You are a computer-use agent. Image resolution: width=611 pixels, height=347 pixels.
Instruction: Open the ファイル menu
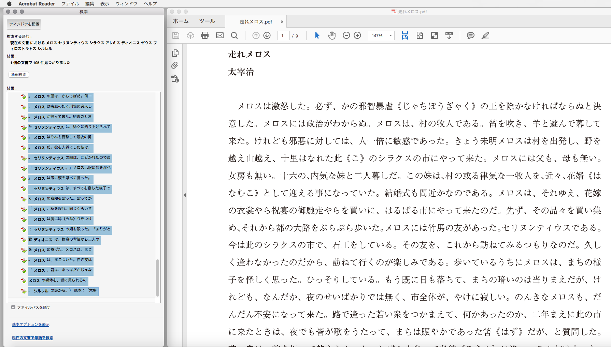click(70, 3)
